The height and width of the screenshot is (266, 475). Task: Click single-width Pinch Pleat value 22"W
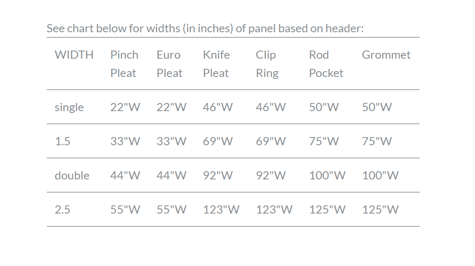125,107
